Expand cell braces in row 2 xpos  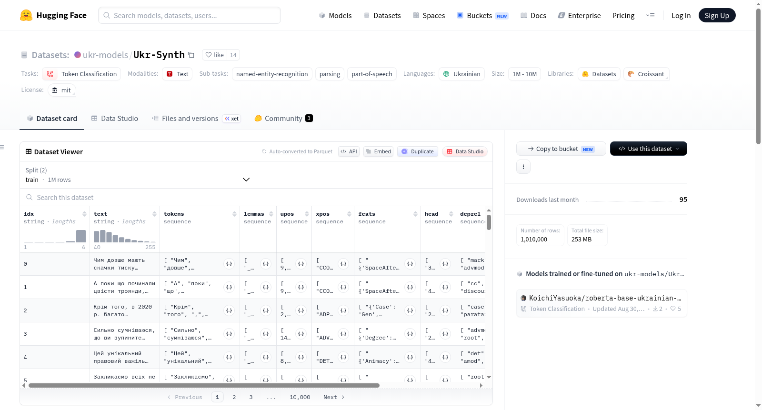coord(343,310)
